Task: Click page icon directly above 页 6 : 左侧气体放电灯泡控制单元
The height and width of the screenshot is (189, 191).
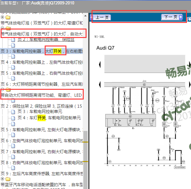Action: [13, 135]
